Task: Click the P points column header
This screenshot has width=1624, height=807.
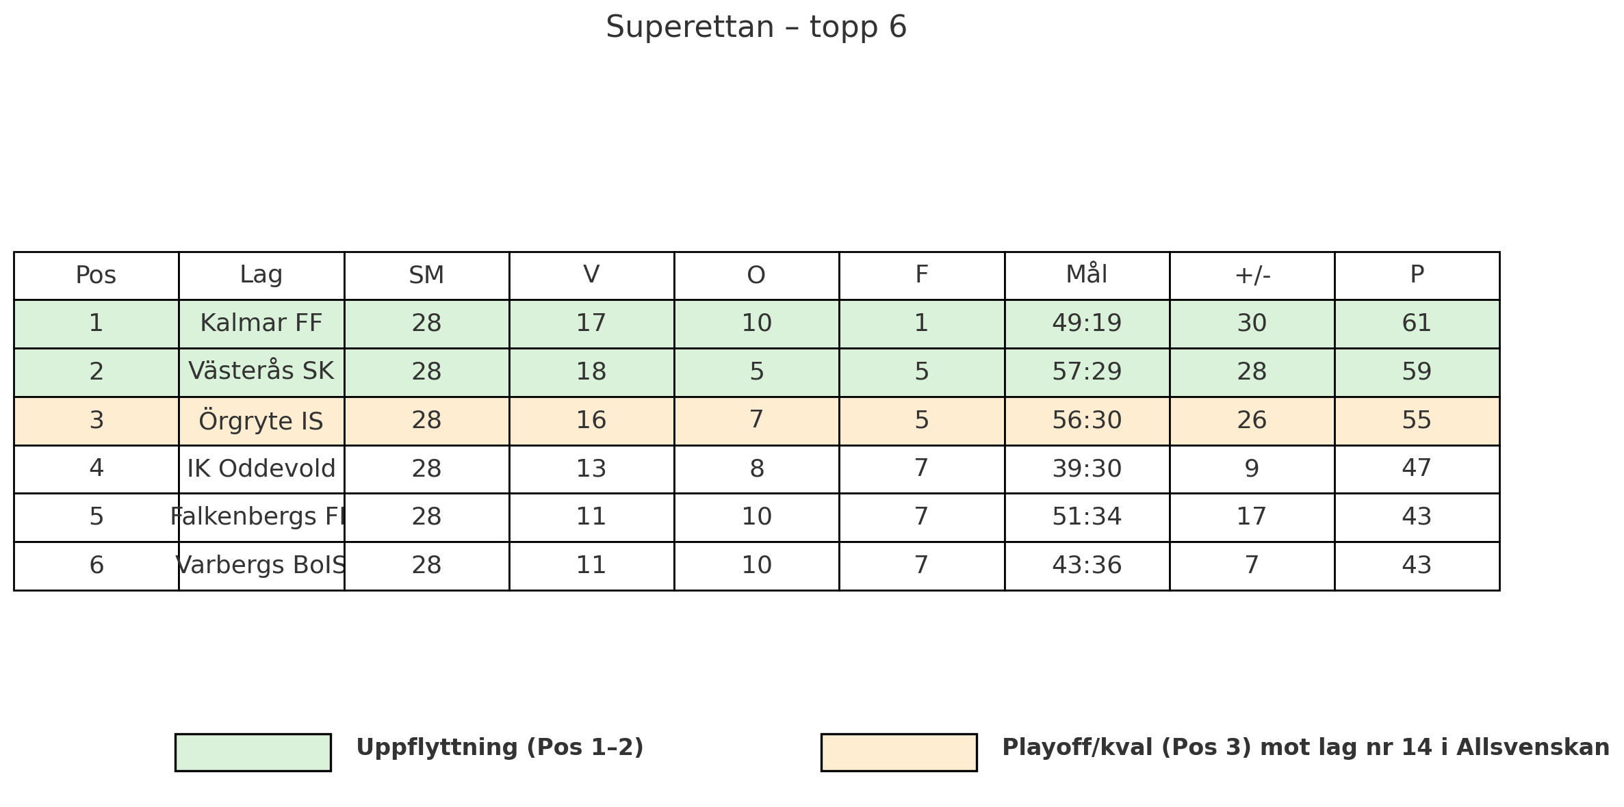Action: tap(1417, 276)
